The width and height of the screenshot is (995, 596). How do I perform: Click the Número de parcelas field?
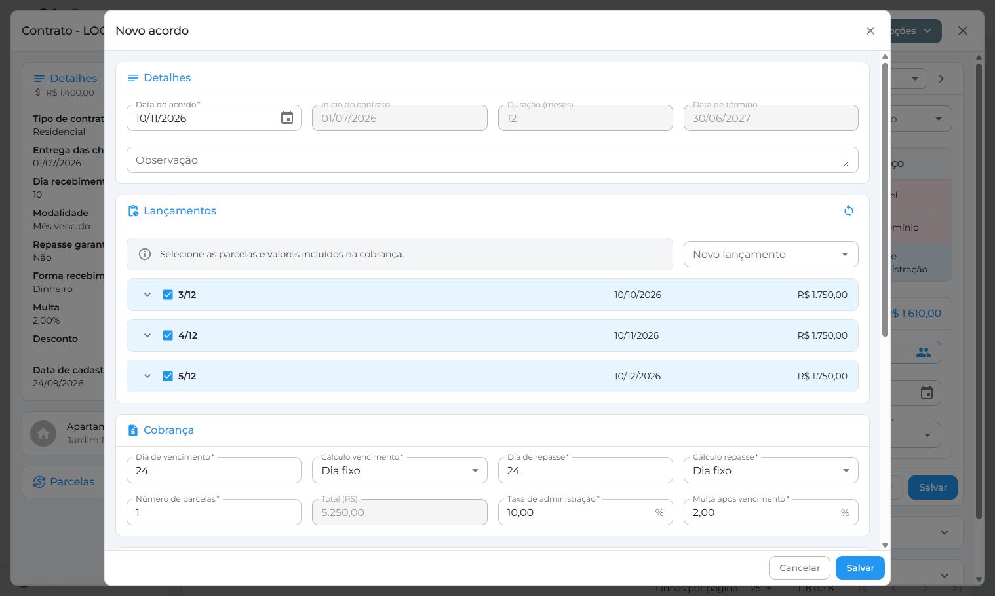(214, 512)
